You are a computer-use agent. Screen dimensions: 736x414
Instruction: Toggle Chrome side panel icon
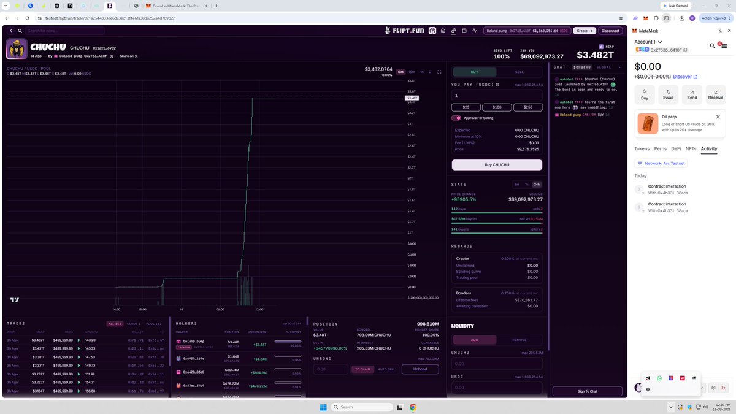(666, 18)
